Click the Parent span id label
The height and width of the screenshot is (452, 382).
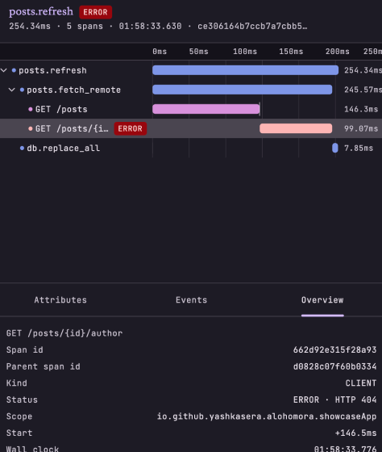pos(44,366)
